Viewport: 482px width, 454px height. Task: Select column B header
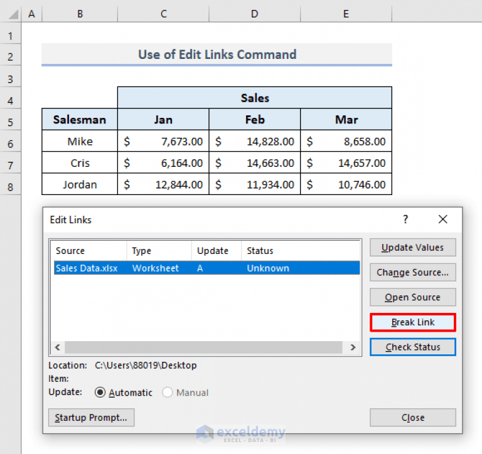[x=80, y=14]
